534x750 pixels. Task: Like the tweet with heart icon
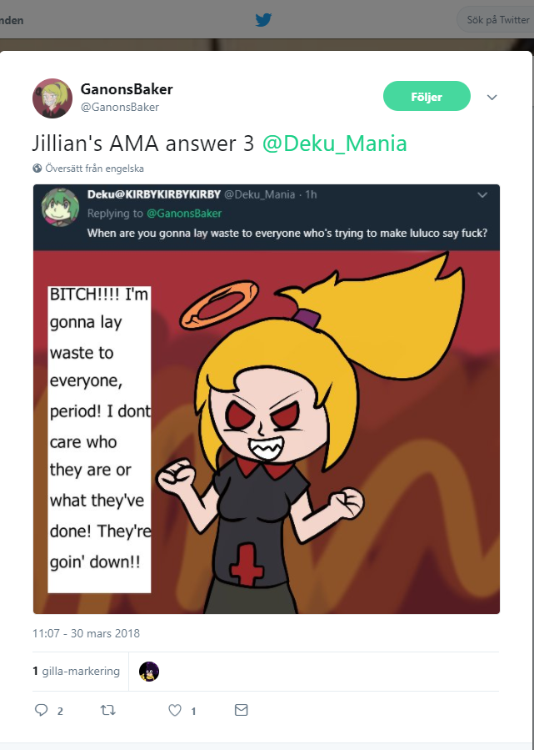point(175,710)
